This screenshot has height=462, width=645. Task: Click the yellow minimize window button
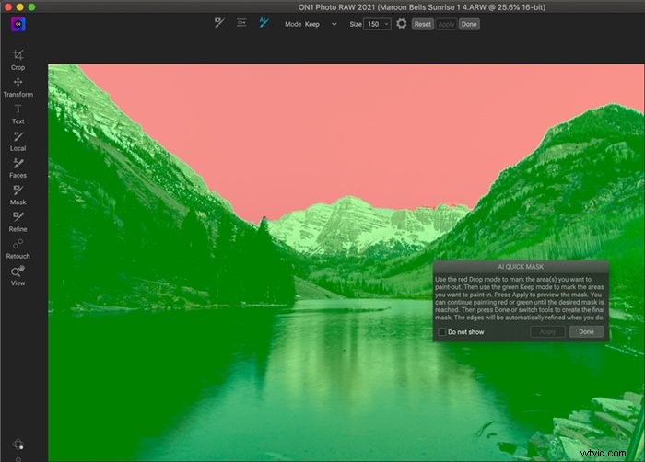tap(19, 7)
